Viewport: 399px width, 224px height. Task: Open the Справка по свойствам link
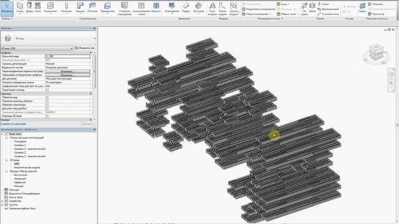[x=14, y=124]
